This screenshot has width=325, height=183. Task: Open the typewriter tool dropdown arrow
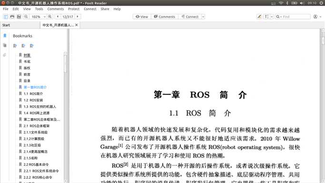coord(272,17)
